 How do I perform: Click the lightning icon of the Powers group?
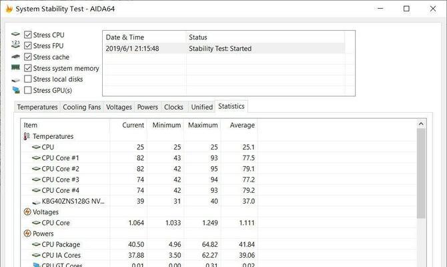[x=27, y=234]
